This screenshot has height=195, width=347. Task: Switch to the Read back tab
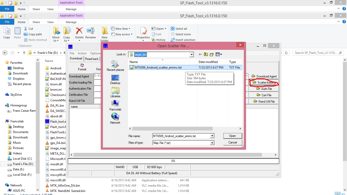[x=92, y=59]
